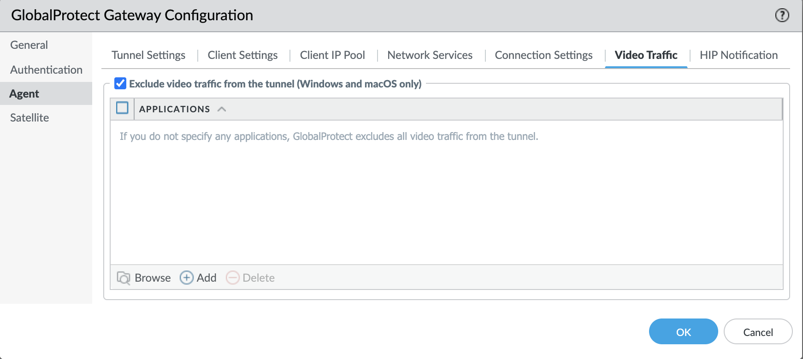Uncheck Exclude video traffic from the tunnel

[x=120, y=83]
